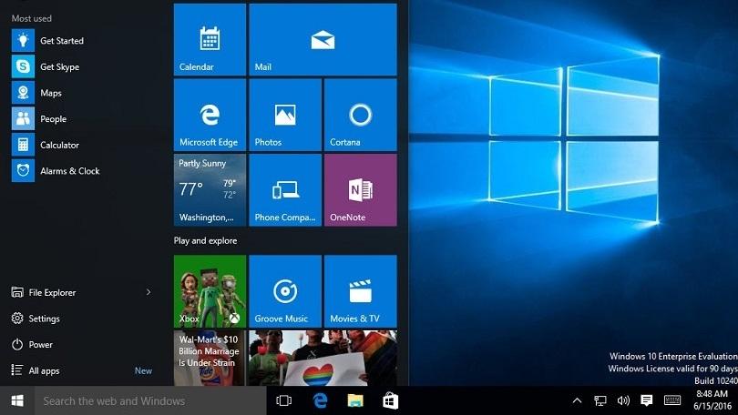Open the Movies & TV tile
The height and width of the screenshot is (415, 738).
tap(360, 291)
